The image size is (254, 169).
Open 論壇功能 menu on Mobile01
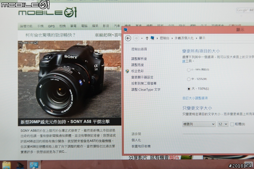[26, 26]
